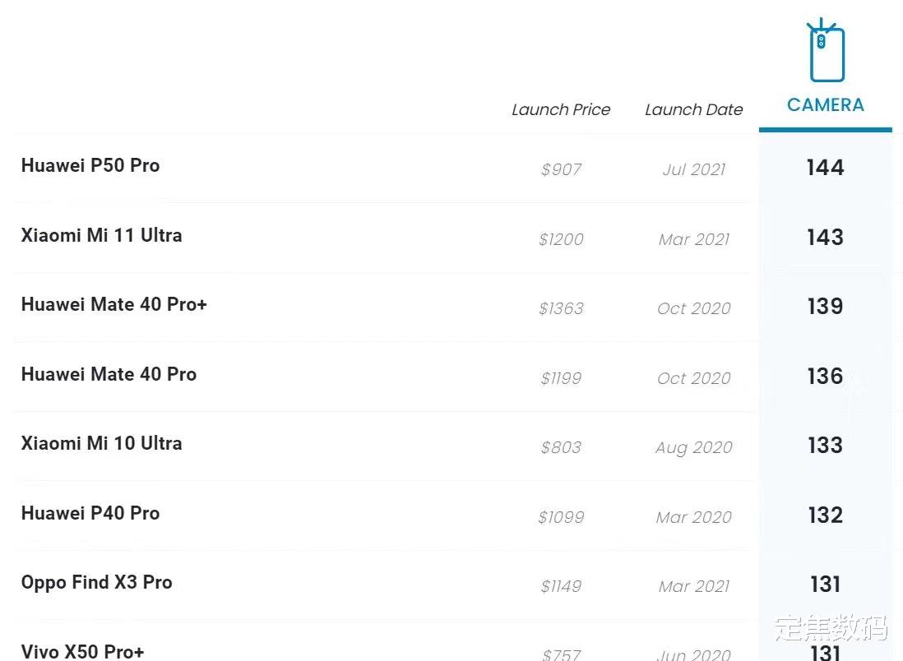Click the 139 camera score

[x=825, y=307]
